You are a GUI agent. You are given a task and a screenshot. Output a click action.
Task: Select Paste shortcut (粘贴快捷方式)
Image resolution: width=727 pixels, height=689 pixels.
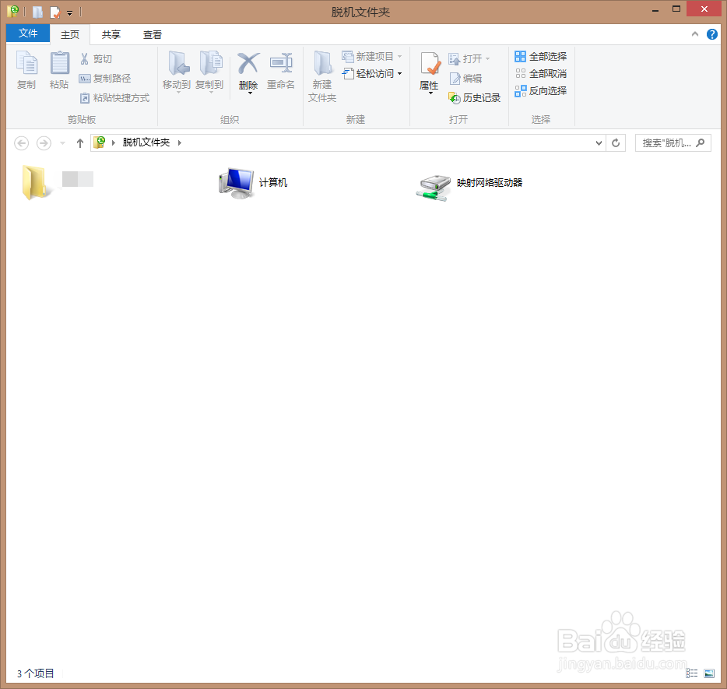(114, 98)
